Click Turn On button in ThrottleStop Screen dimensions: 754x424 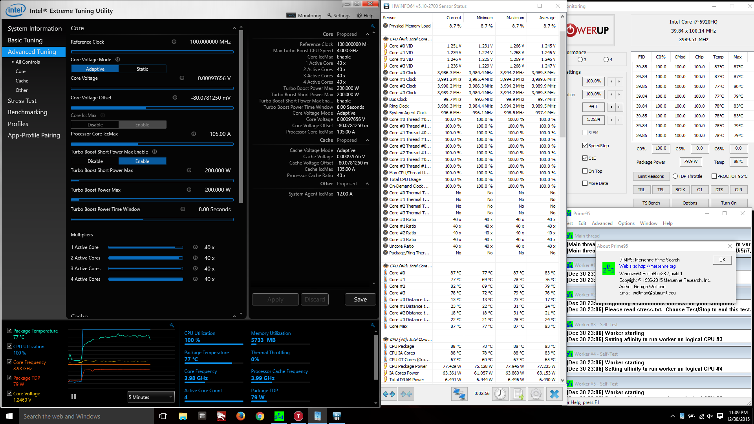coord(728,203)
